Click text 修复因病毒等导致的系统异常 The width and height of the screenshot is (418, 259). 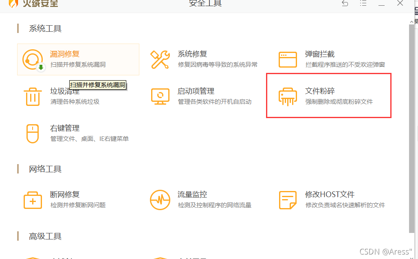[218, 65]
